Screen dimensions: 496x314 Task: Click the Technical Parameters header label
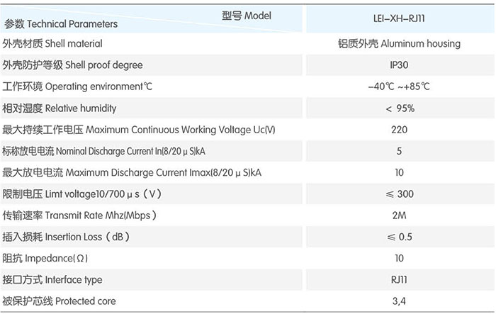(61, 23)
